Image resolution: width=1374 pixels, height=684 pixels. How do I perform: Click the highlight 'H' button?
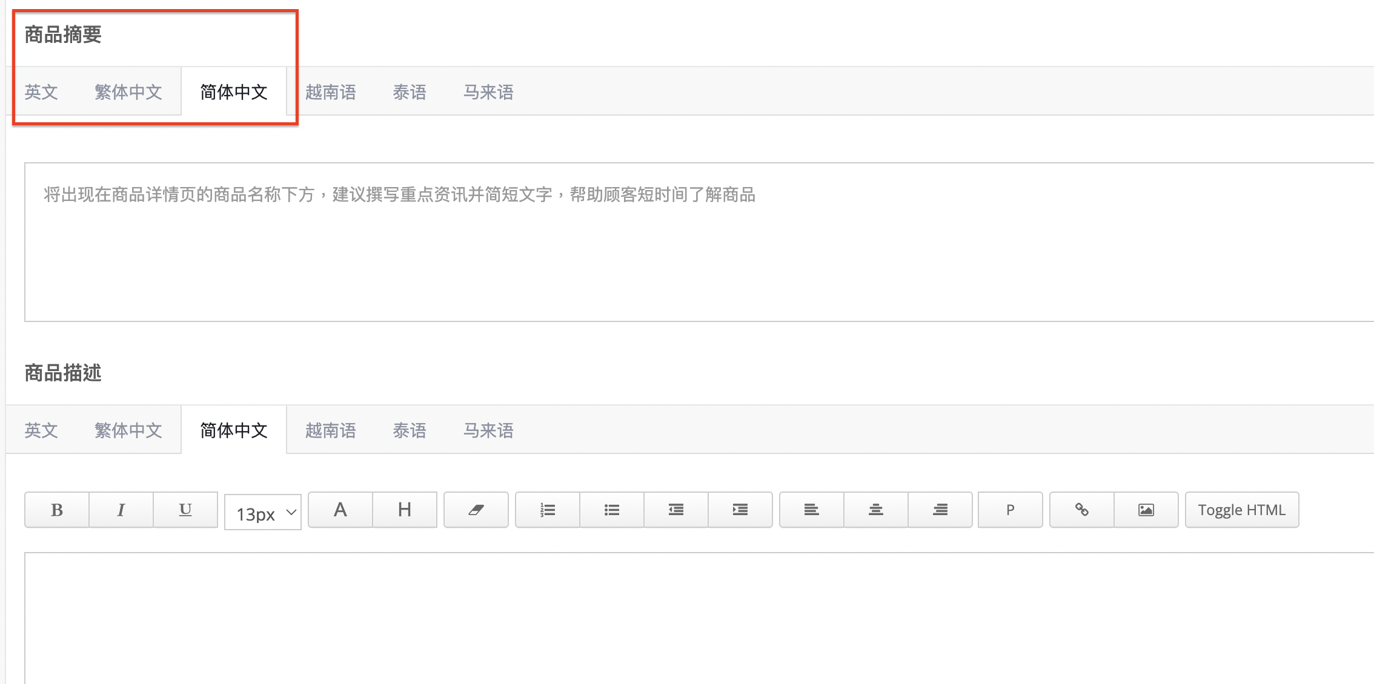405,510
